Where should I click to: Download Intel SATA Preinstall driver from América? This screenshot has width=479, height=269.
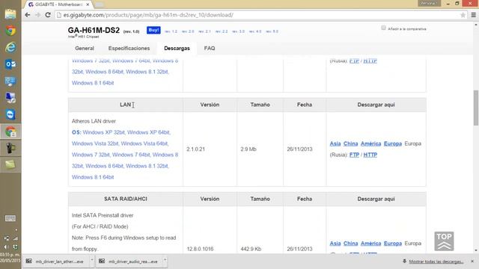(x=370, y=244)
